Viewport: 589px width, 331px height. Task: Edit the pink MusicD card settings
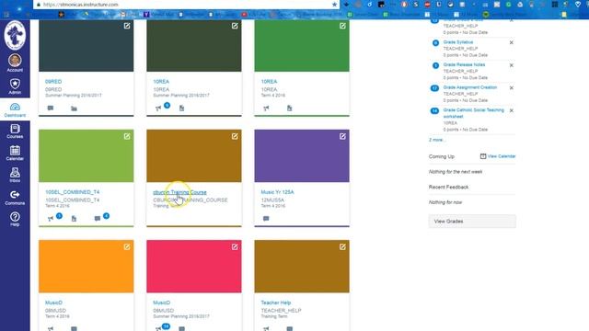pos(235,246)
